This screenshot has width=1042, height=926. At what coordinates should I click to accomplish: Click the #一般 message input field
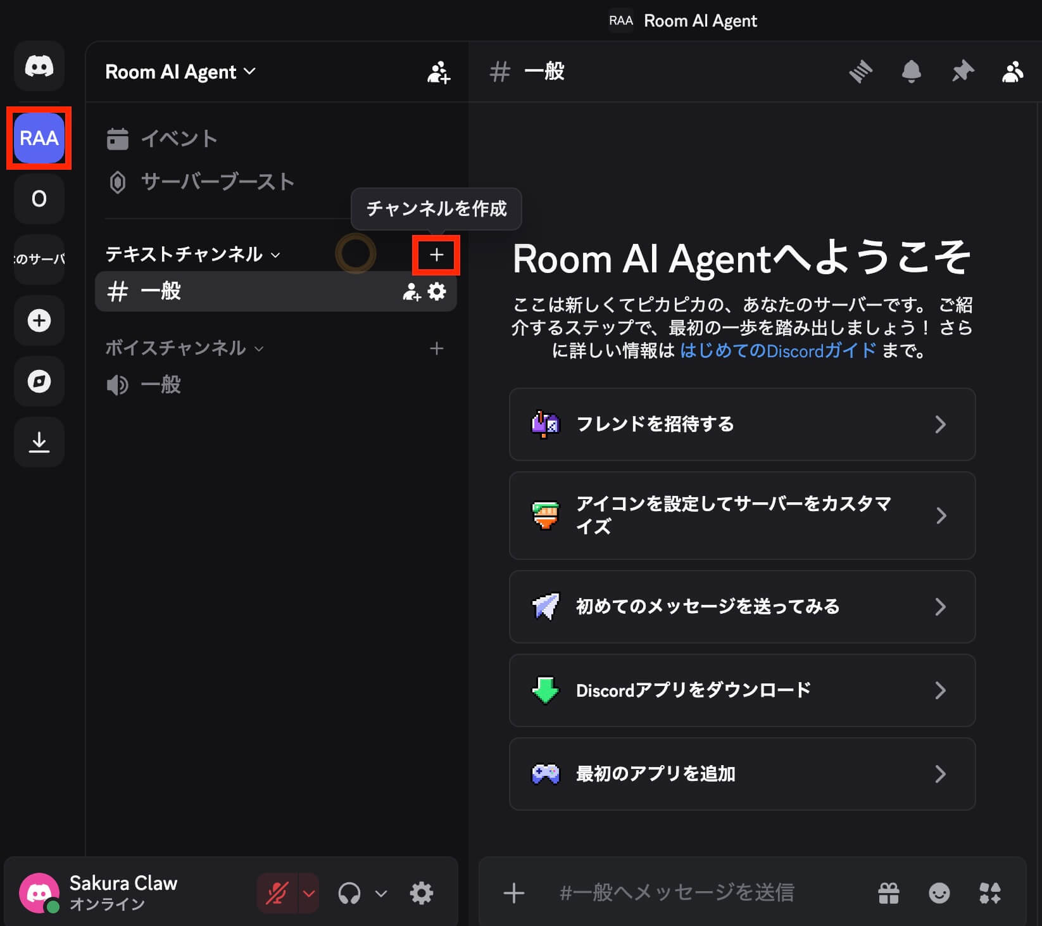click(696, 893)
